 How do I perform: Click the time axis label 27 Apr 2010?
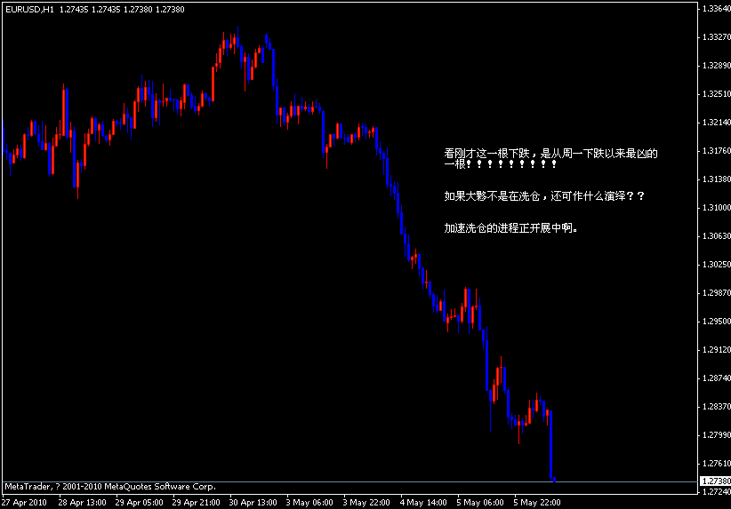tap(24, 503)
